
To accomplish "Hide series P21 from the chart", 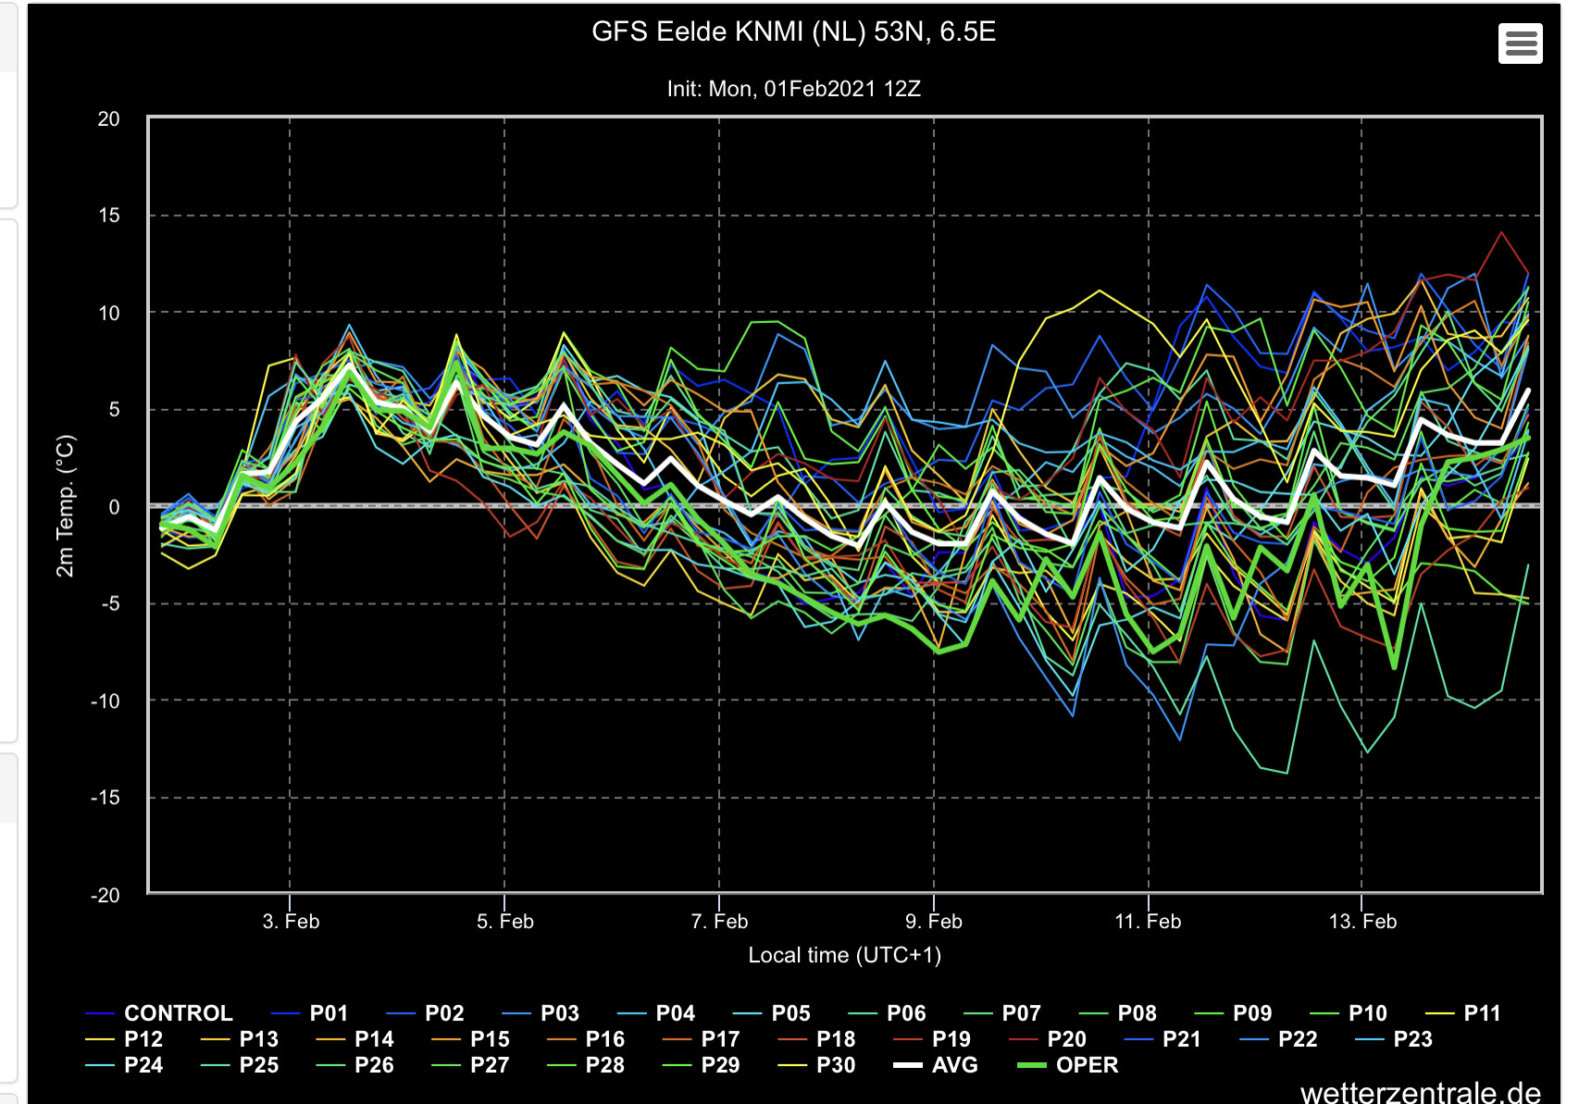I will [x=1163, y=1039].
